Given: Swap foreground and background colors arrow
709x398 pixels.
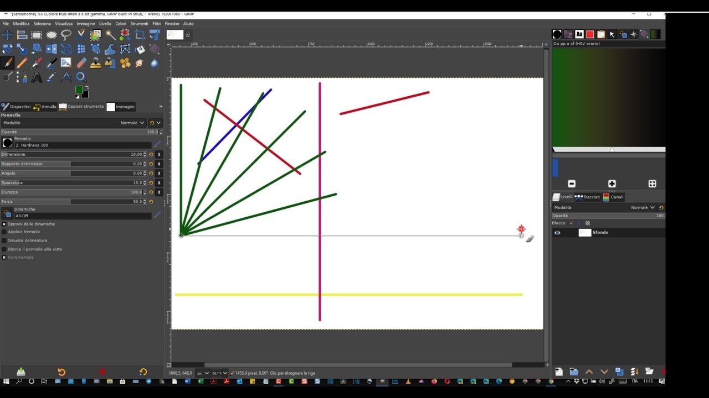Looking at the screenshot, I should (x=87, y=87).
